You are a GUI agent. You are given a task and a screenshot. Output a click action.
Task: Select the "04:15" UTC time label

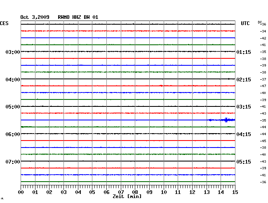pyautogui.click(x=244, y=134)
